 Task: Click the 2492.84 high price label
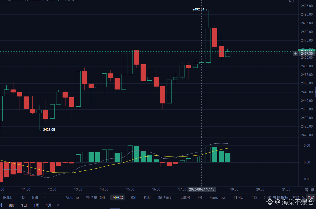(198, 9)
